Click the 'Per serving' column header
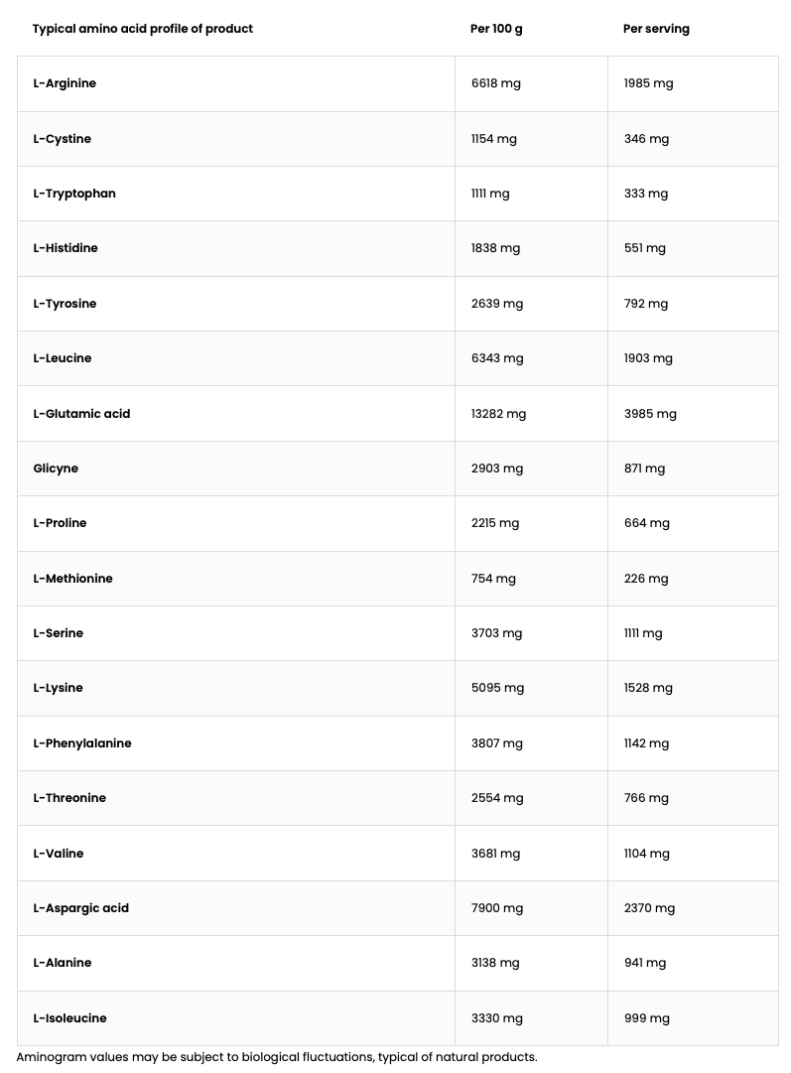 click(656, 29)
